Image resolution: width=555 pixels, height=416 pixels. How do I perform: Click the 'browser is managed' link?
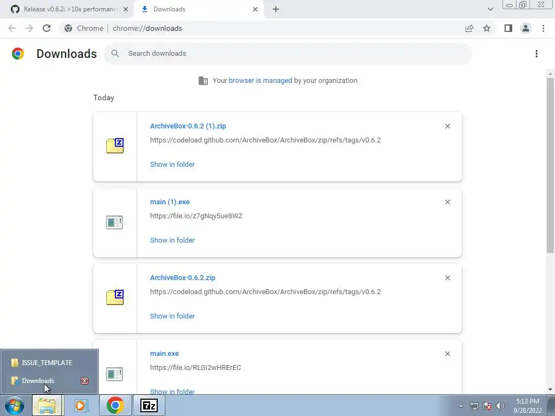point(261,80)
